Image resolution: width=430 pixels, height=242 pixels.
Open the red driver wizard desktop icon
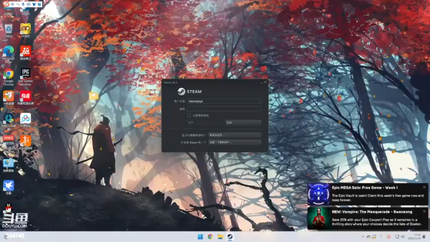click(25, 53)
